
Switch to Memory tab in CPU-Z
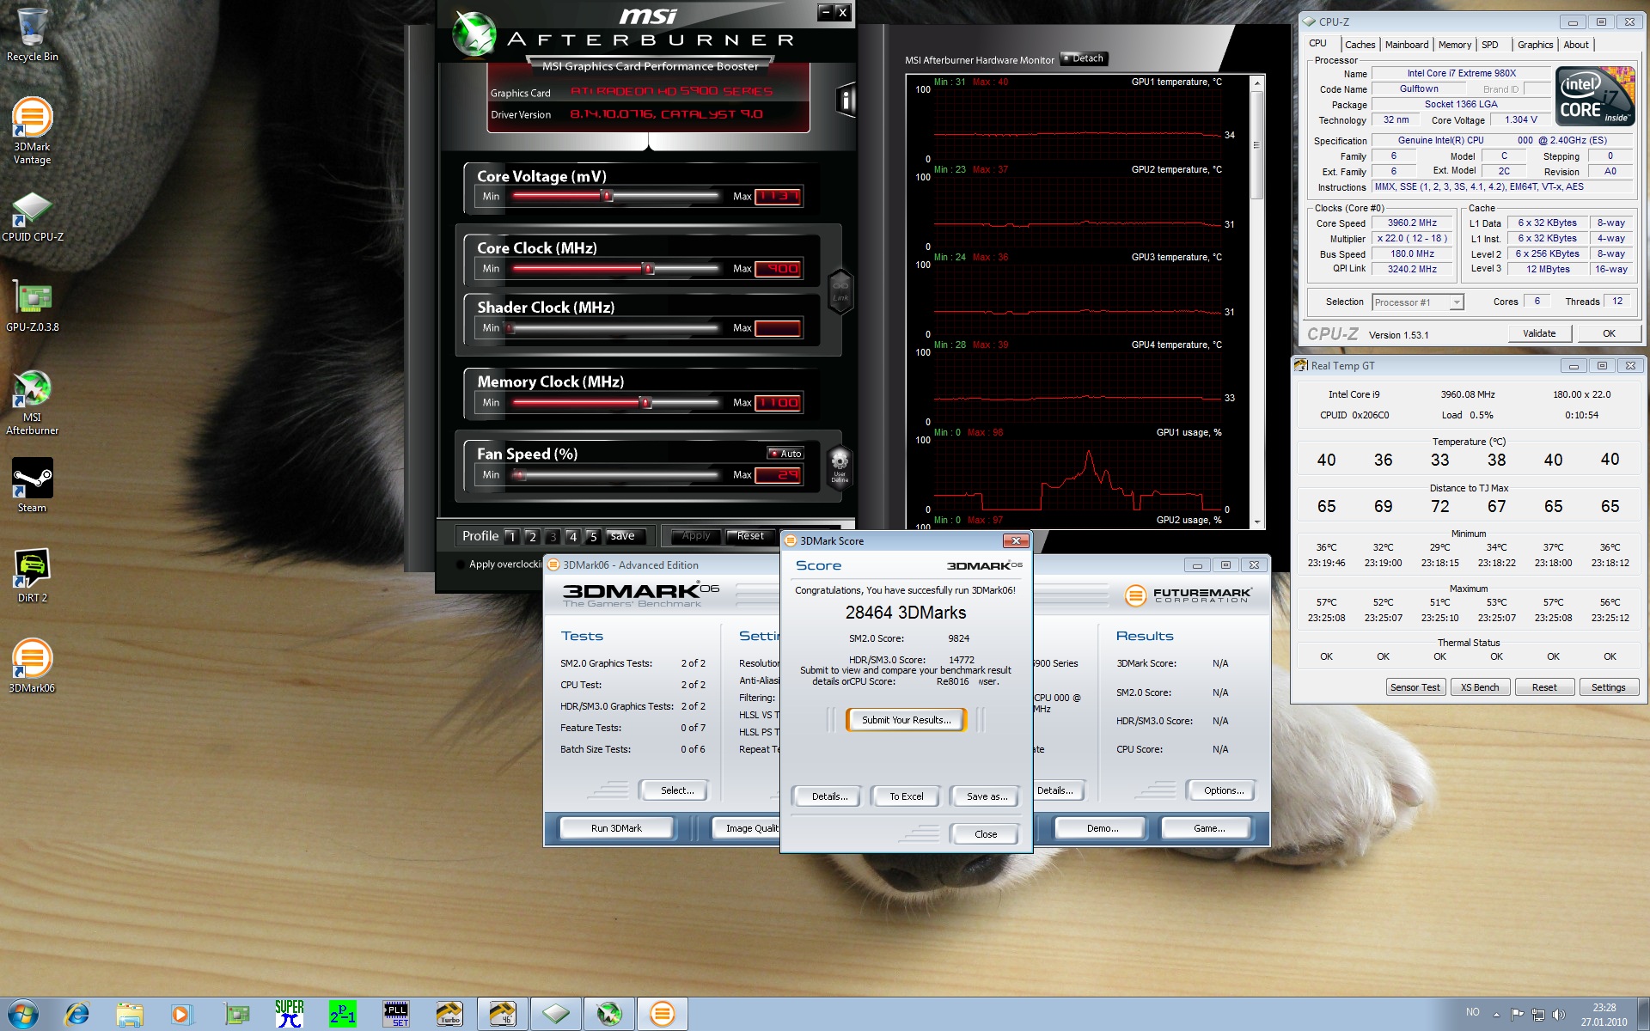(1454, 45)
